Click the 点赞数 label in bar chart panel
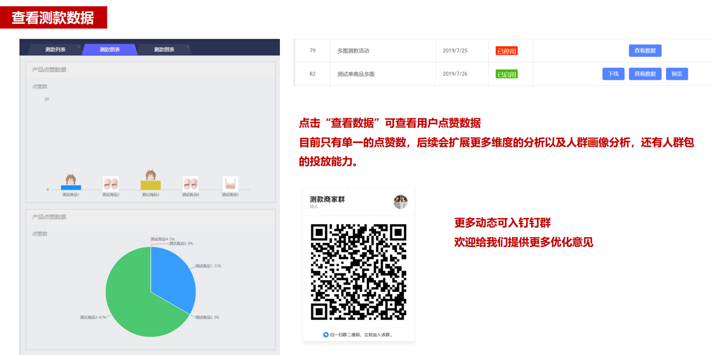The width and height of the screenshot is (719, 355). [40, 87]
